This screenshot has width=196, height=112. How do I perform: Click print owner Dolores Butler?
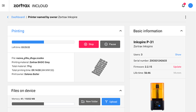point(32,74)
